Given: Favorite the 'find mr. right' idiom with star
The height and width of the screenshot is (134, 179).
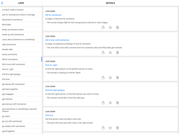Looking at the screenshot, I should 110,78.
